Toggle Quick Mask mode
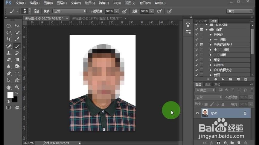This screenshot has width=259, height=145. (9, 108)
